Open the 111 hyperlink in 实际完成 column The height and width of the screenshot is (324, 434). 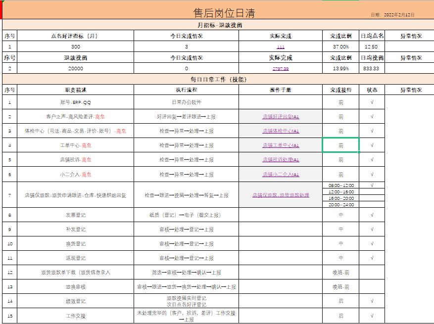[282, 46]
